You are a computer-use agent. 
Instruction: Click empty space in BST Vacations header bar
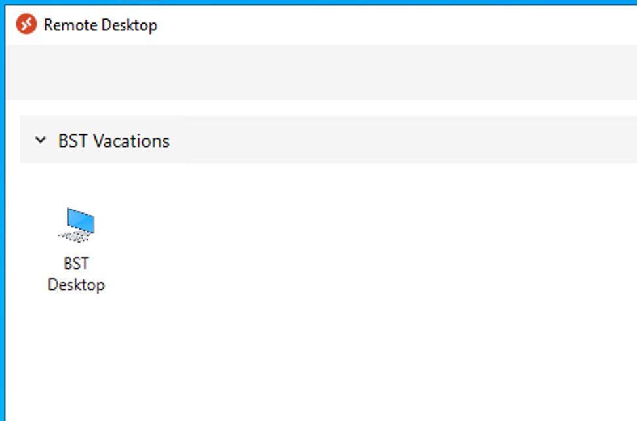point(393,140)
